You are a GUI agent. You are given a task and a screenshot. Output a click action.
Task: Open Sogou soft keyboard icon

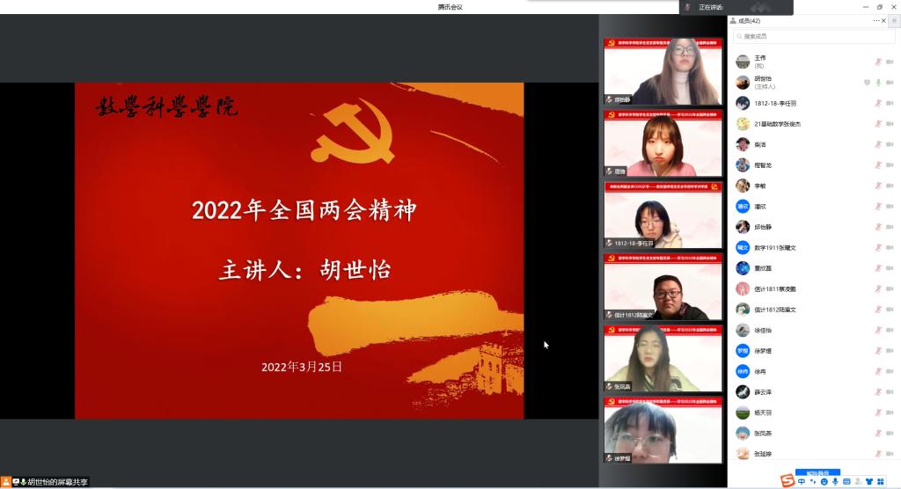click(x=846, y=482)
